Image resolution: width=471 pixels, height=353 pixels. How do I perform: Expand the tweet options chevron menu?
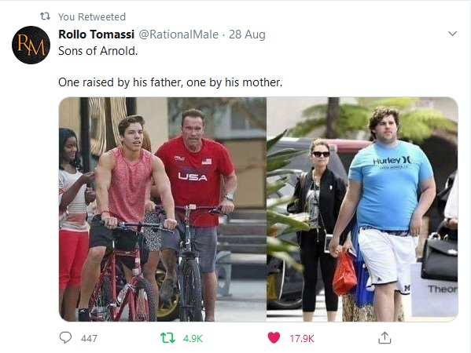click(452, 34)
